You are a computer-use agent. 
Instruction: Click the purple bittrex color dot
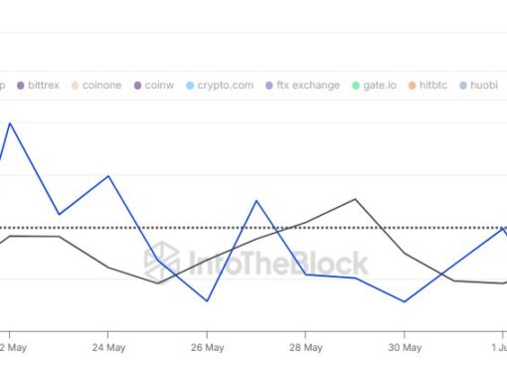pos(21,86)
